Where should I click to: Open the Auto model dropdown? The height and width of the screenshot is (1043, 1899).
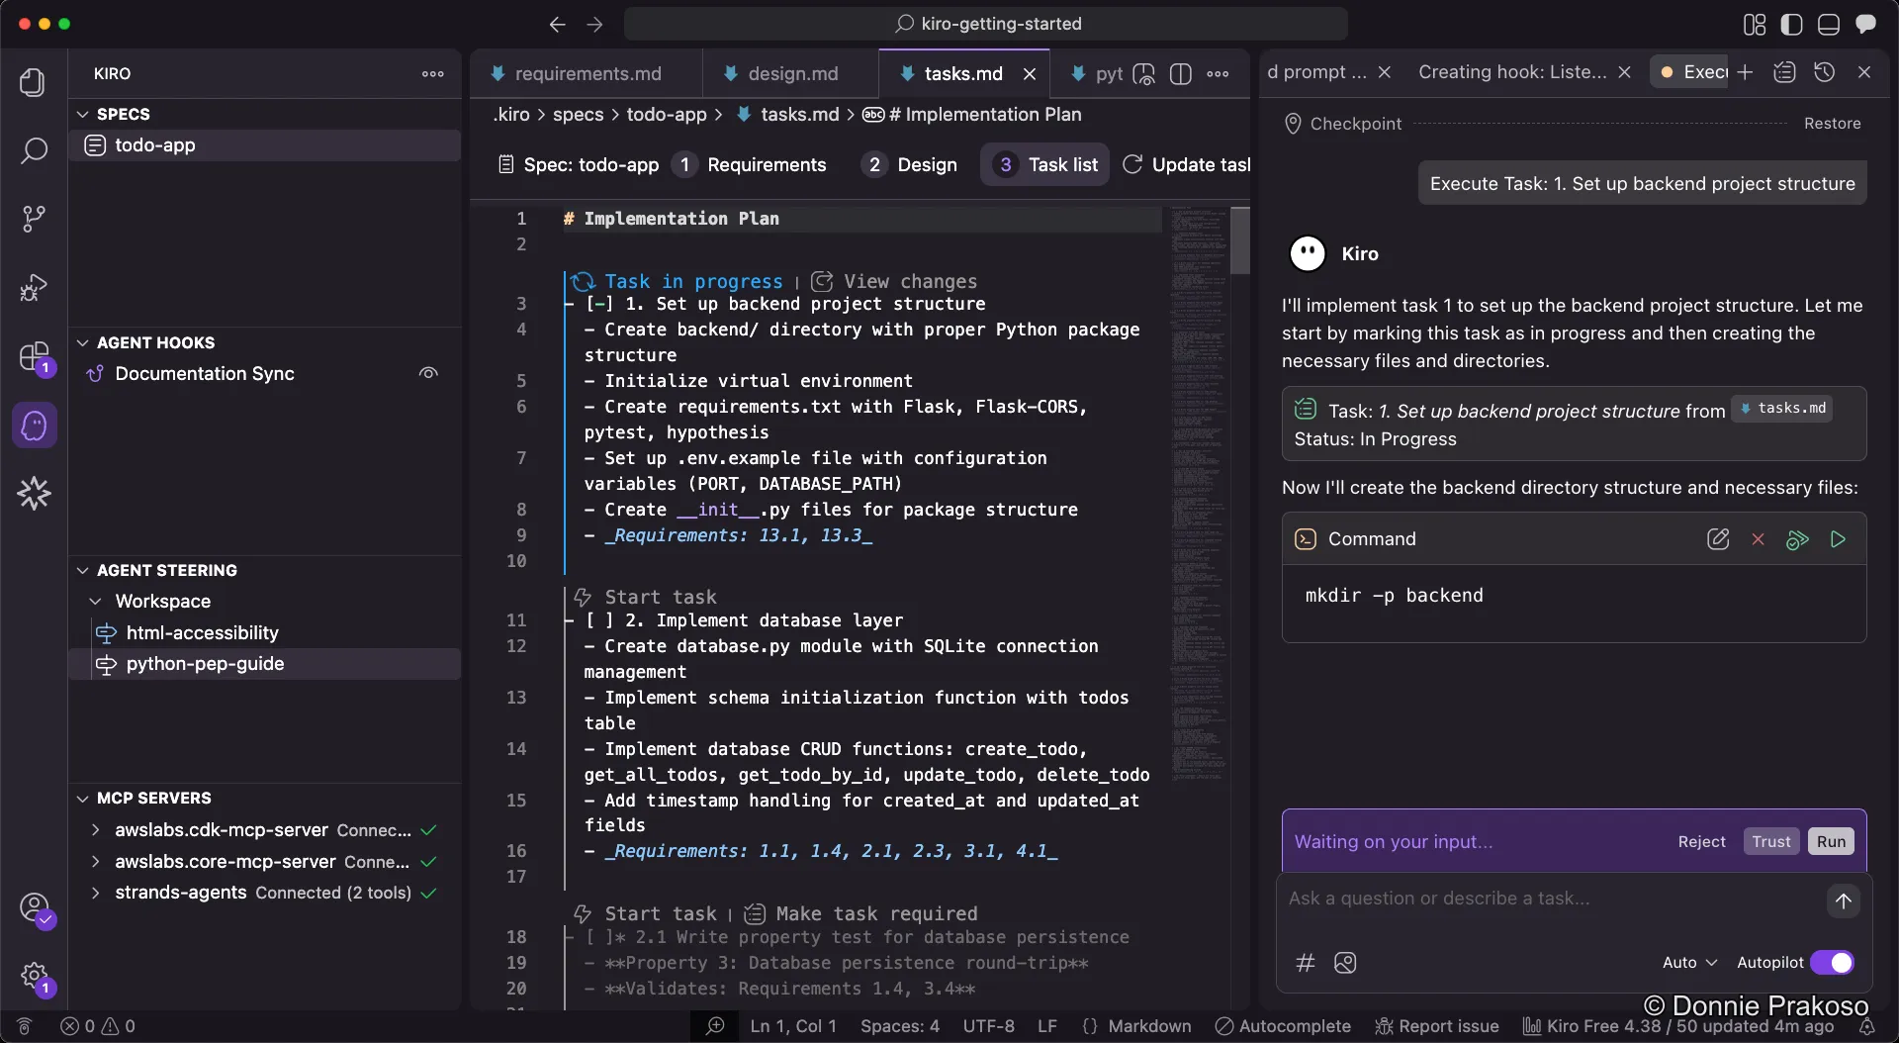[1689, 963]
